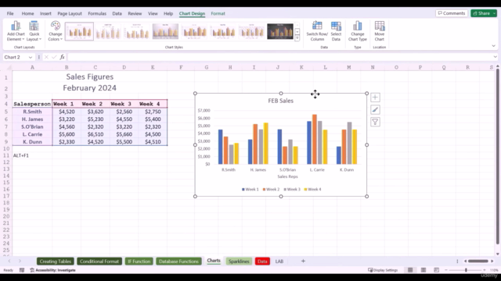Go to previous sheet with left arrow
The height and width of the screenshot is (281, 501).
tap(9, 261)
